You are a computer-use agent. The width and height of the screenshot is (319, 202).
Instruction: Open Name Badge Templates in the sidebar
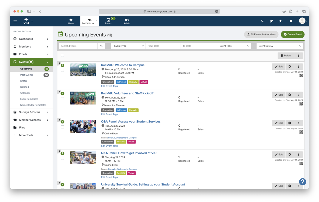pyautogui.click(x=33, y=105)
